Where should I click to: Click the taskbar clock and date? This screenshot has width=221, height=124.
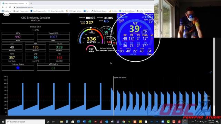click(211, 122)
